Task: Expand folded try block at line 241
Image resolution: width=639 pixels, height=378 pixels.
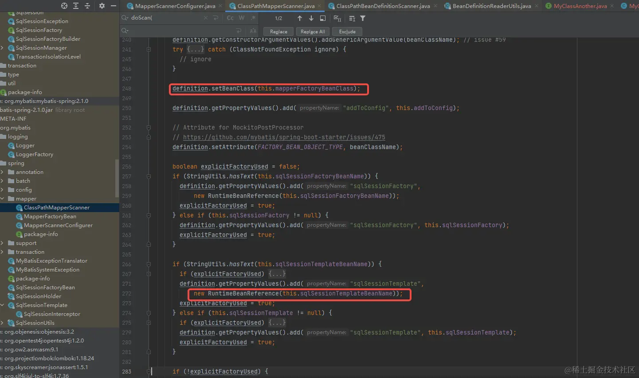Action: coord(196,49)
